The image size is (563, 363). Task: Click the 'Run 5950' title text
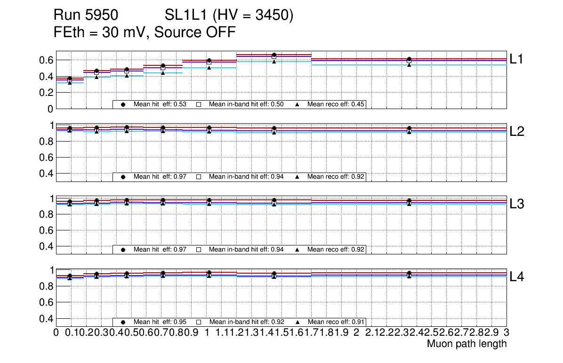86,16
